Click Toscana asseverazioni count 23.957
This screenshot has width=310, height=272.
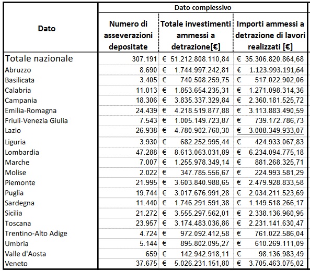(146, 223)
